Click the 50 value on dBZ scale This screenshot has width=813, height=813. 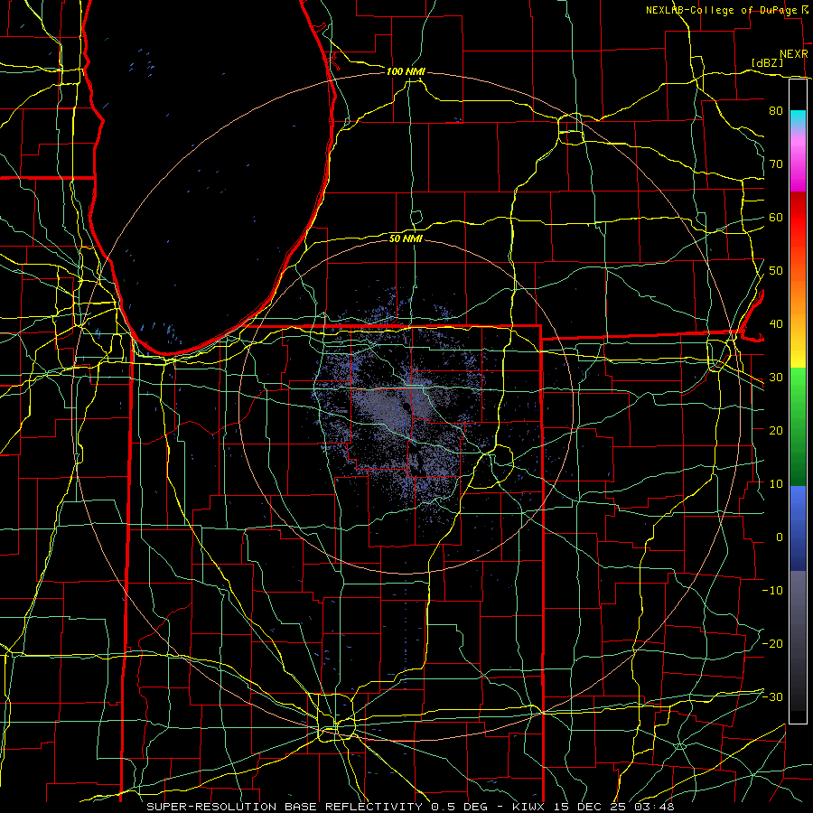pos(776,271)
